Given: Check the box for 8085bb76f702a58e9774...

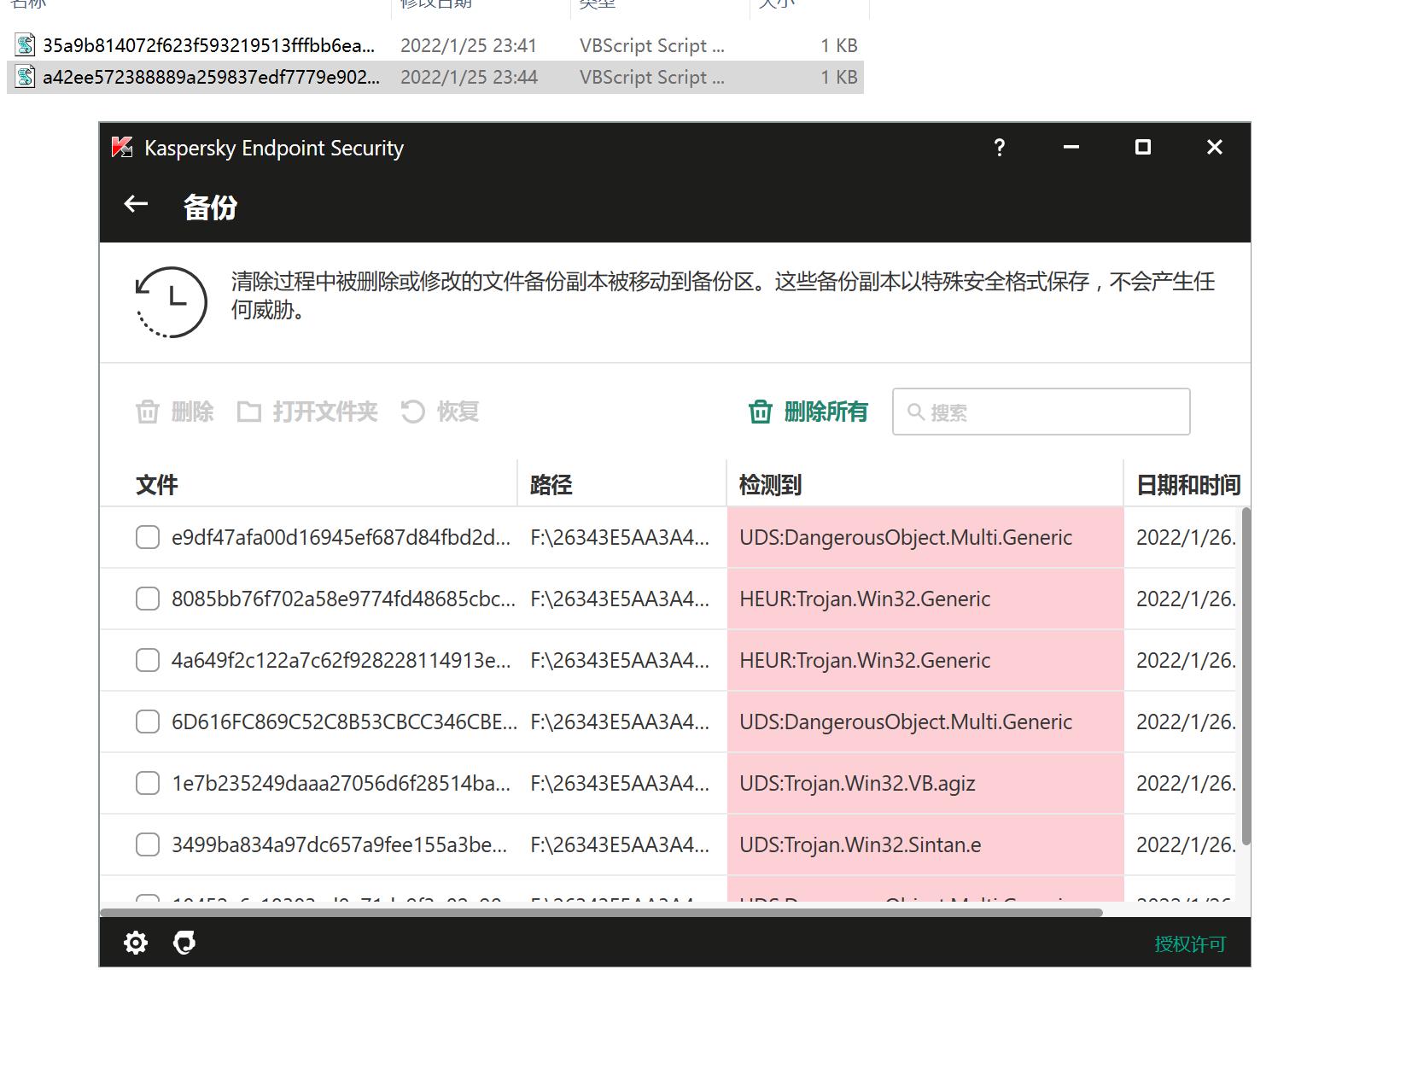Looking at the screenshot, I should tap(148, 599).
